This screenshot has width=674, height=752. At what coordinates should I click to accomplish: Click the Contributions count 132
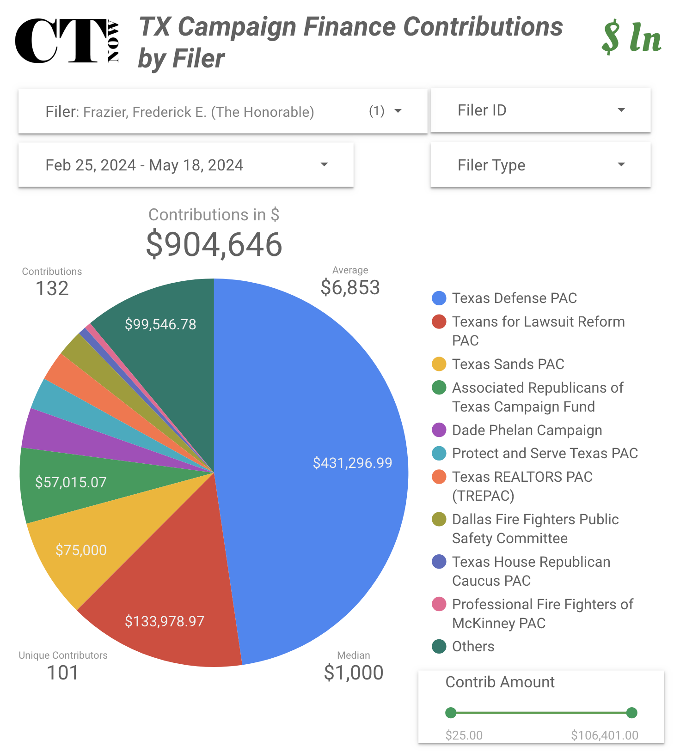pos(52,289)
